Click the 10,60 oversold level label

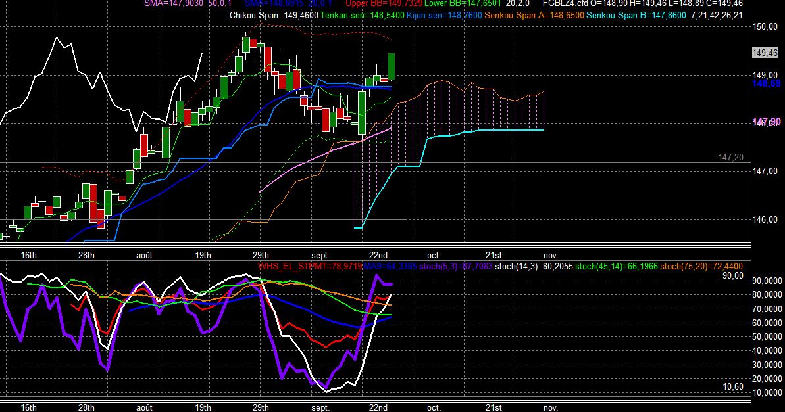point(733,386)
